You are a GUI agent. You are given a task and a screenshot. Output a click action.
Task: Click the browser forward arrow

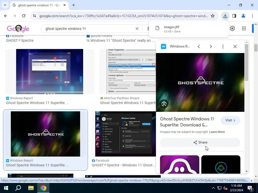click(15, 16)
